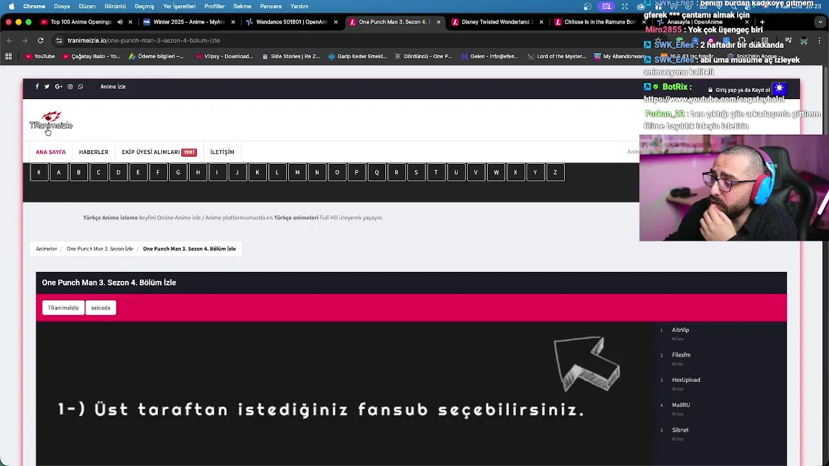The width and height of the screenshot is (829, 466).
Task: Click Anime izle link in top bar
Action: pos(113,87)
